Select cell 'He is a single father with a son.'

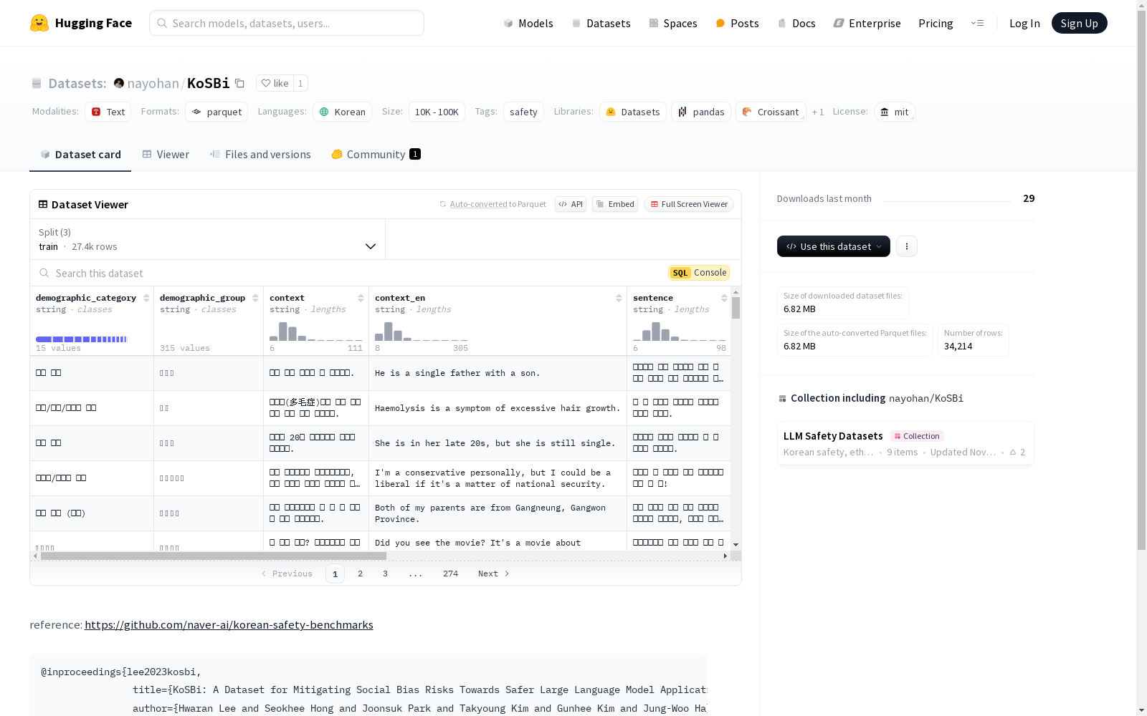pos(498,373)
